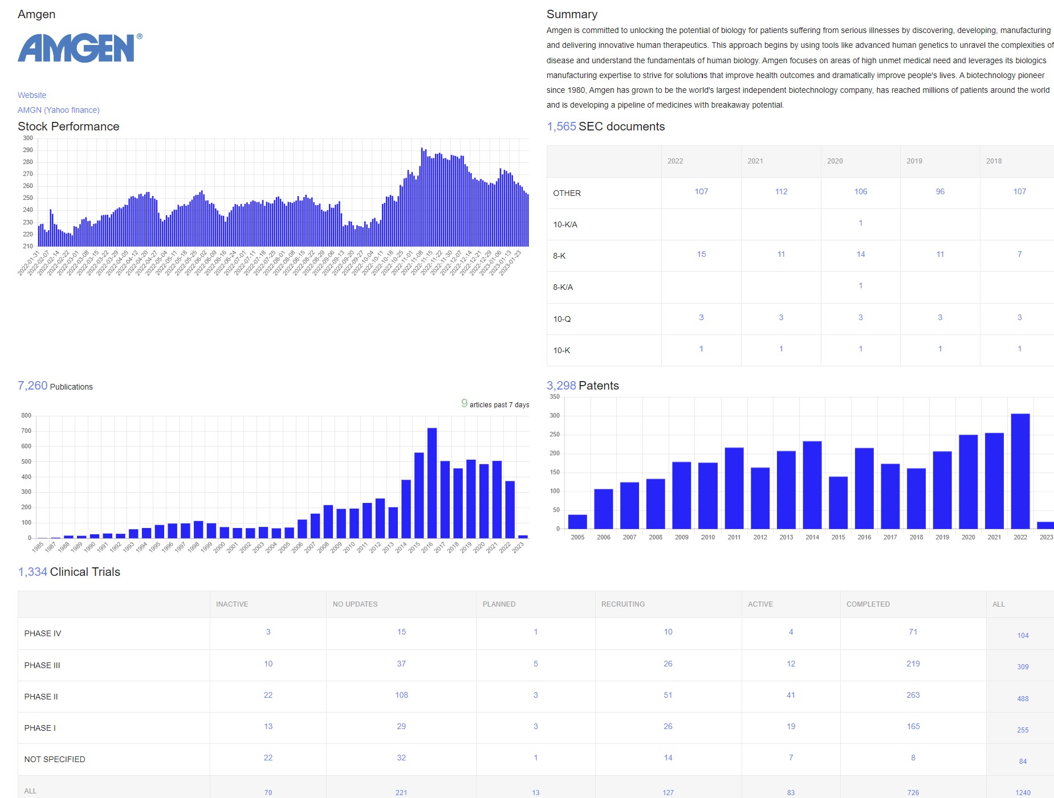Open all completed trials total 726
The image size is (1054, 798).
(913, 793)
